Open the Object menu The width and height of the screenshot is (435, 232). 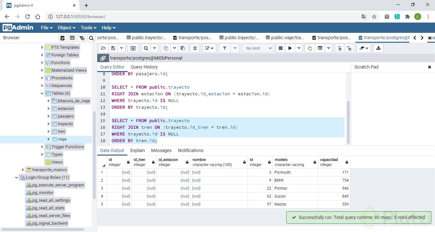(67, 28)
